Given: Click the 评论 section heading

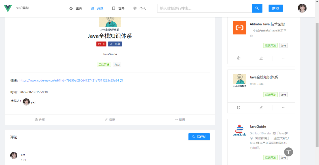Looking at the screenshot, I should tap(14, 137).
